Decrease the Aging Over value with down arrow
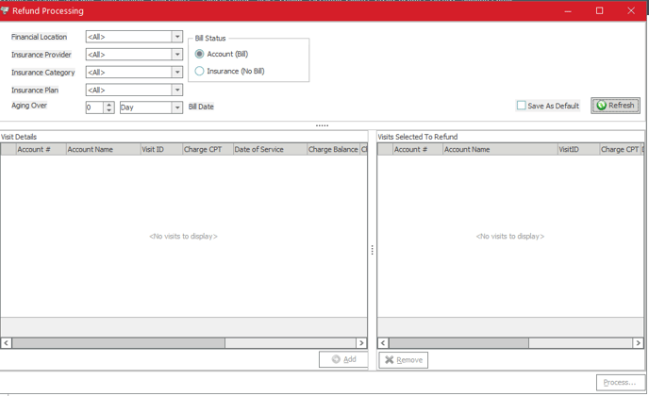Image resolution: width=649 pixels, height=396 pixels. (109, 111)
